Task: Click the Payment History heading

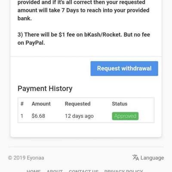Action: [x=45, y=89]
